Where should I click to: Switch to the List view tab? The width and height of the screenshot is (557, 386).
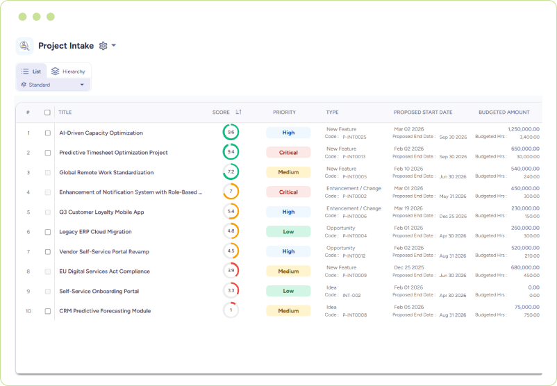pos(31,72)
